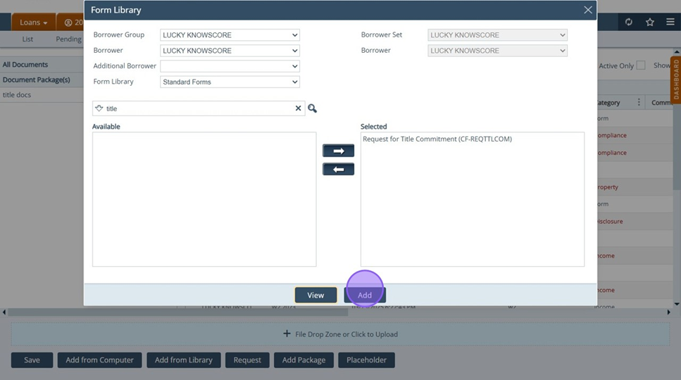Click the Add button in the dialog
Screen dimensions: 681x380
365,295
